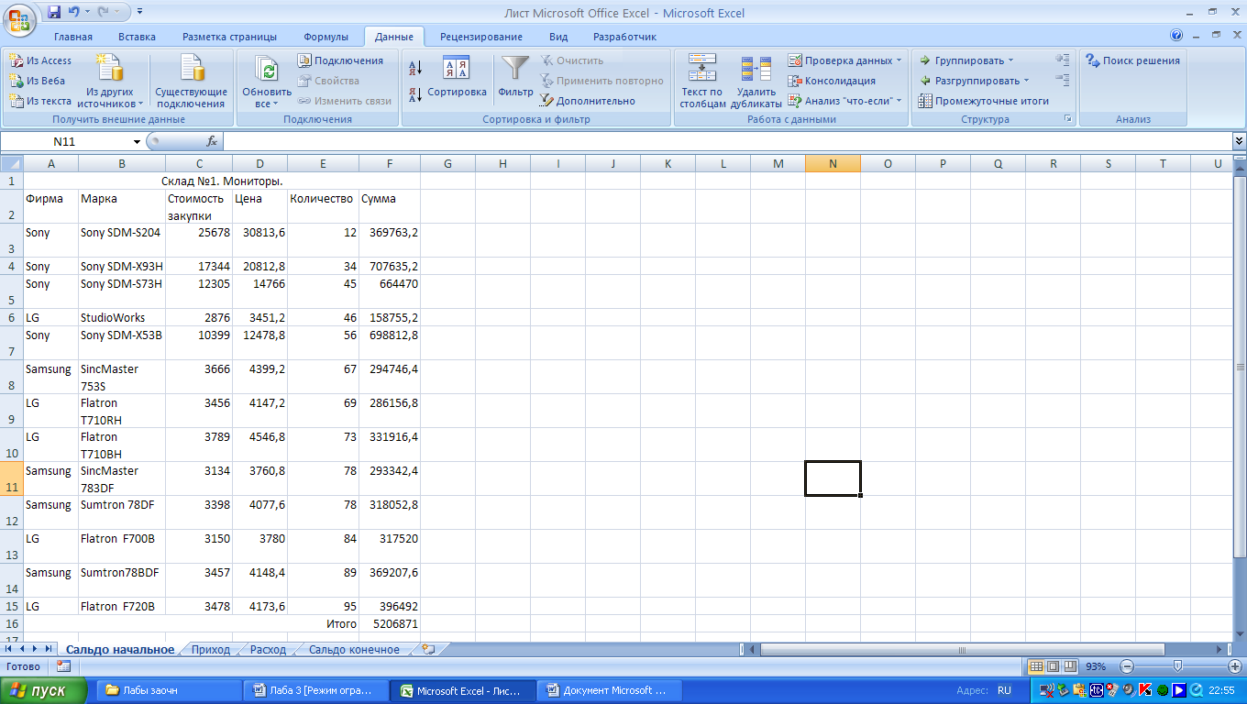Click the пуск Start button

[43, 690]
